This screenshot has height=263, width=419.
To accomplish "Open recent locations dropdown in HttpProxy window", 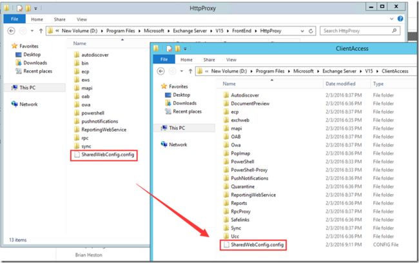I will (x=32, y=31).
